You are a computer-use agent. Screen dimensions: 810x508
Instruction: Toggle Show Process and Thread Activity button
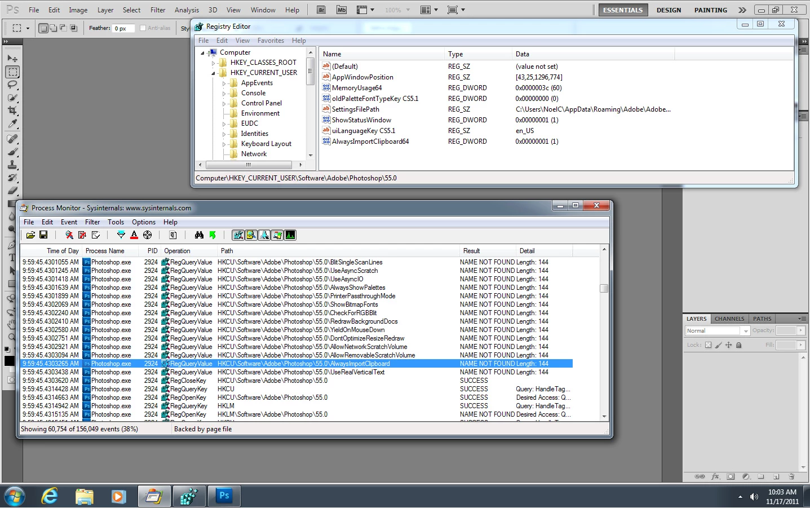(277, 235)
